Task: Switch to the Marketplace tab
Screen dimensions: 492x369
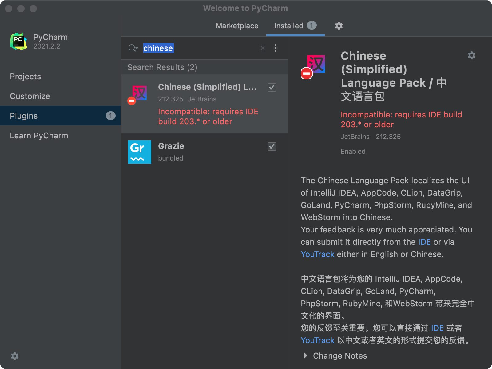Action: pos(237,26)
